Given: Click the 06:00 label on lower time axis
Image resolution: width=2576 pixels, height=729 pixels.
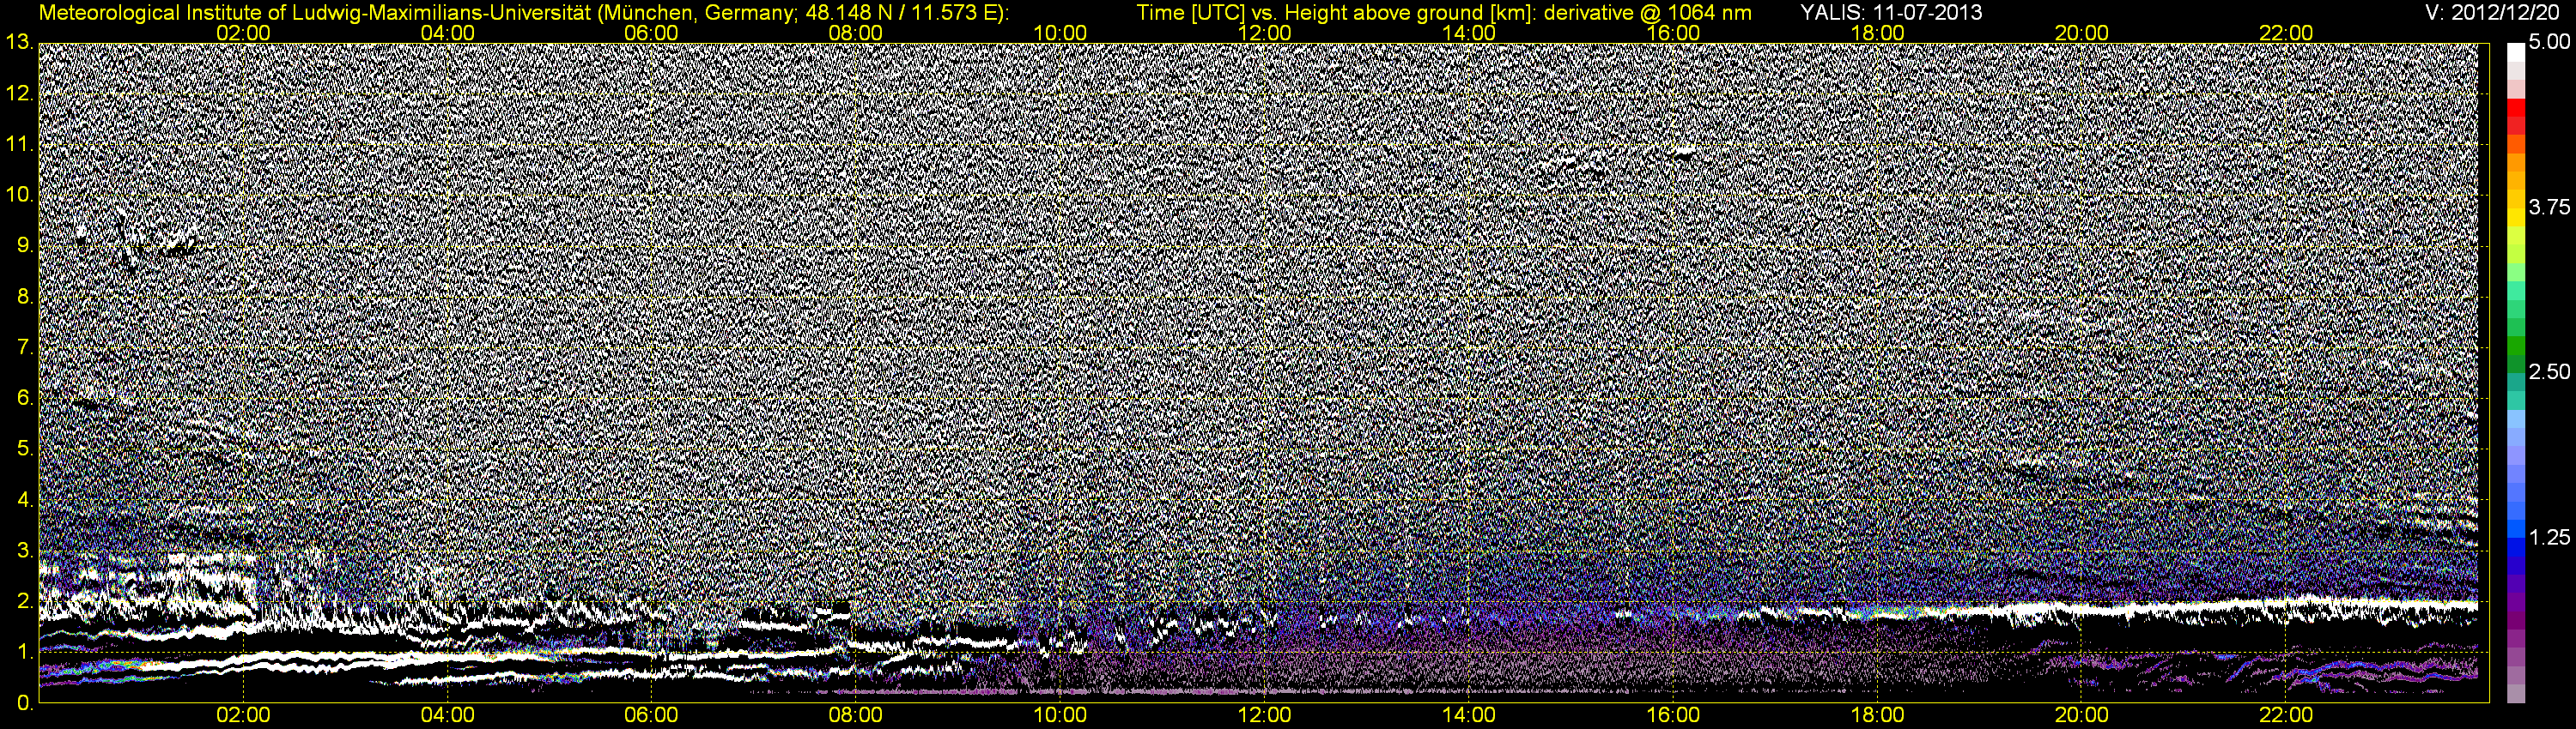Looking at the screenshot, I should tap(652, 715).
